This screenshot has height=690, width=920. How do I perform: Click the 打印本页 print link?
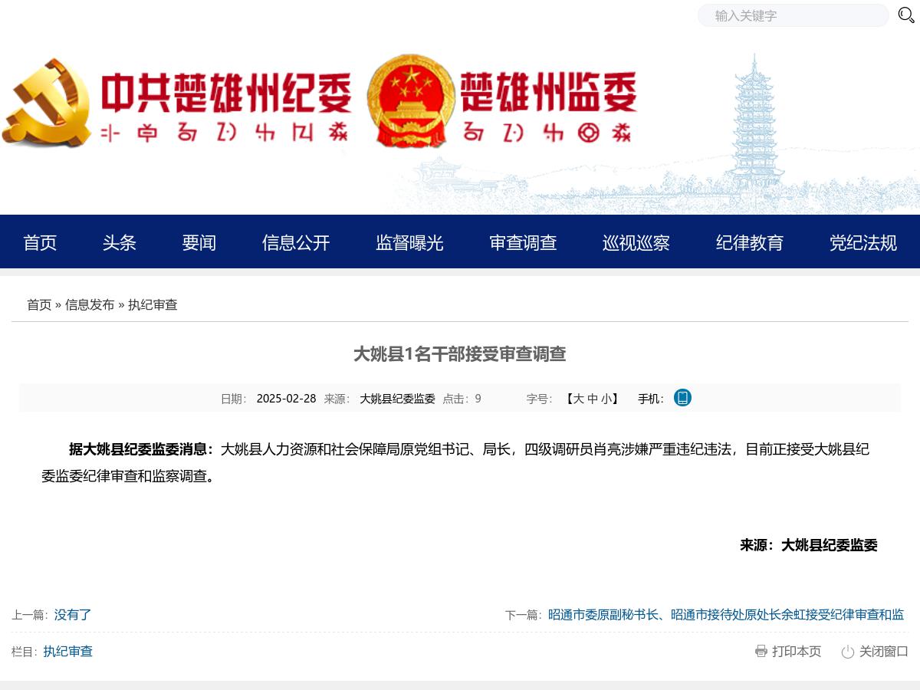(797, 652)
